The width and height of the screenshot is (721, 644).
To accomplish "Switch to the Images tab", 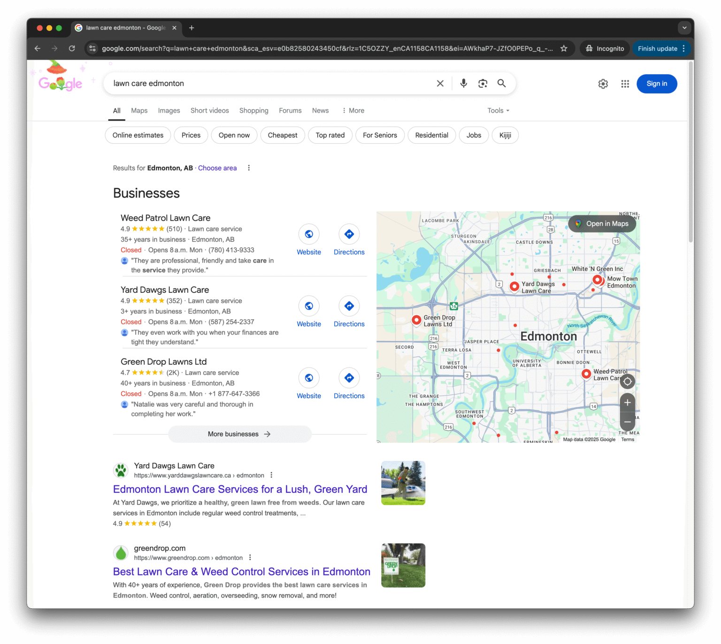I will [x=169, y=110].
